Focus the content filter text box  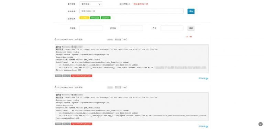[172, 28]
